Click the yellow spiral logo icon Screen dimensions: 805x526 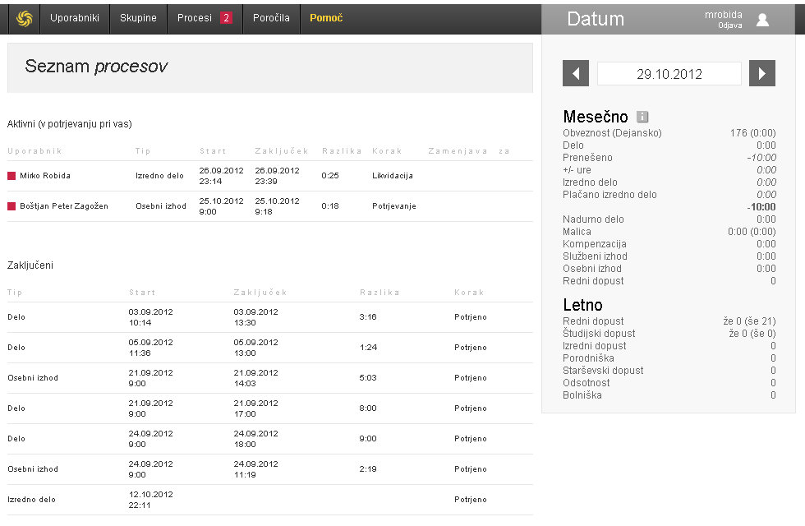coord(24,18)
